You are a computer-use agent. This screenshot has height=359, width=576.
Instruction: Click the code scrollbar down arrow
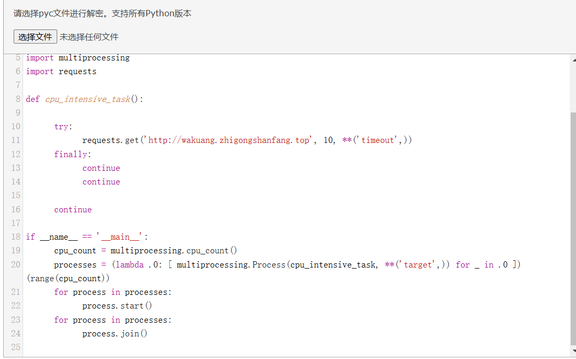coord(573,350)
